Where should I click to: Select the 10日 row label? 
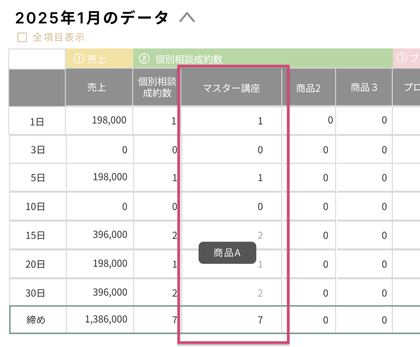click(37, 207)
